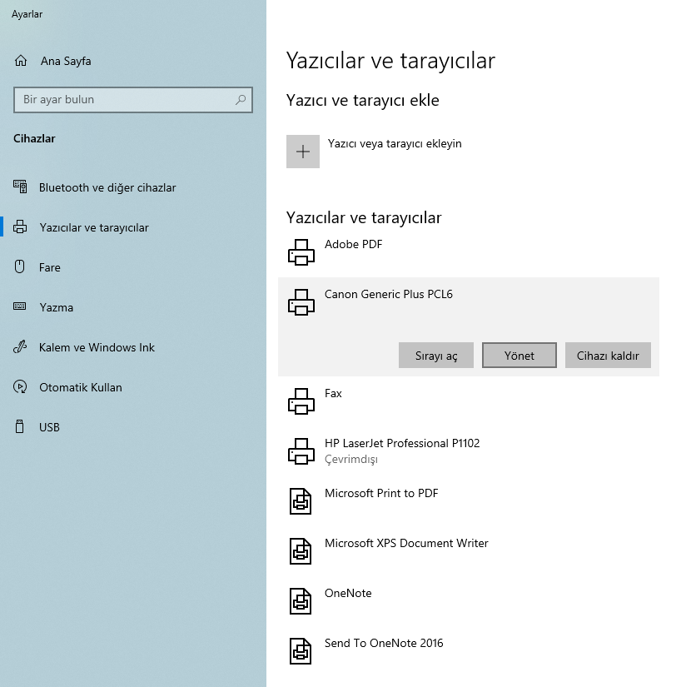The width and height of the screenshot is (686, 687).
Task: Click the pen icon for Kalem ve Windows Ink
Action: pos(20,347)
